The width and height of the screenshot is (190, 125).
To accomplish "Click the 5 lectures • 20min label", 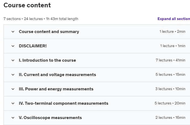I will click(x=170, y=103).
